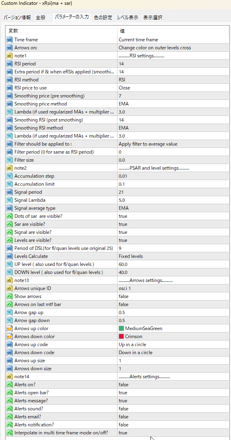Toggle the Alerts email? false value
Screen dimensions: 231x440
(173, 416)
